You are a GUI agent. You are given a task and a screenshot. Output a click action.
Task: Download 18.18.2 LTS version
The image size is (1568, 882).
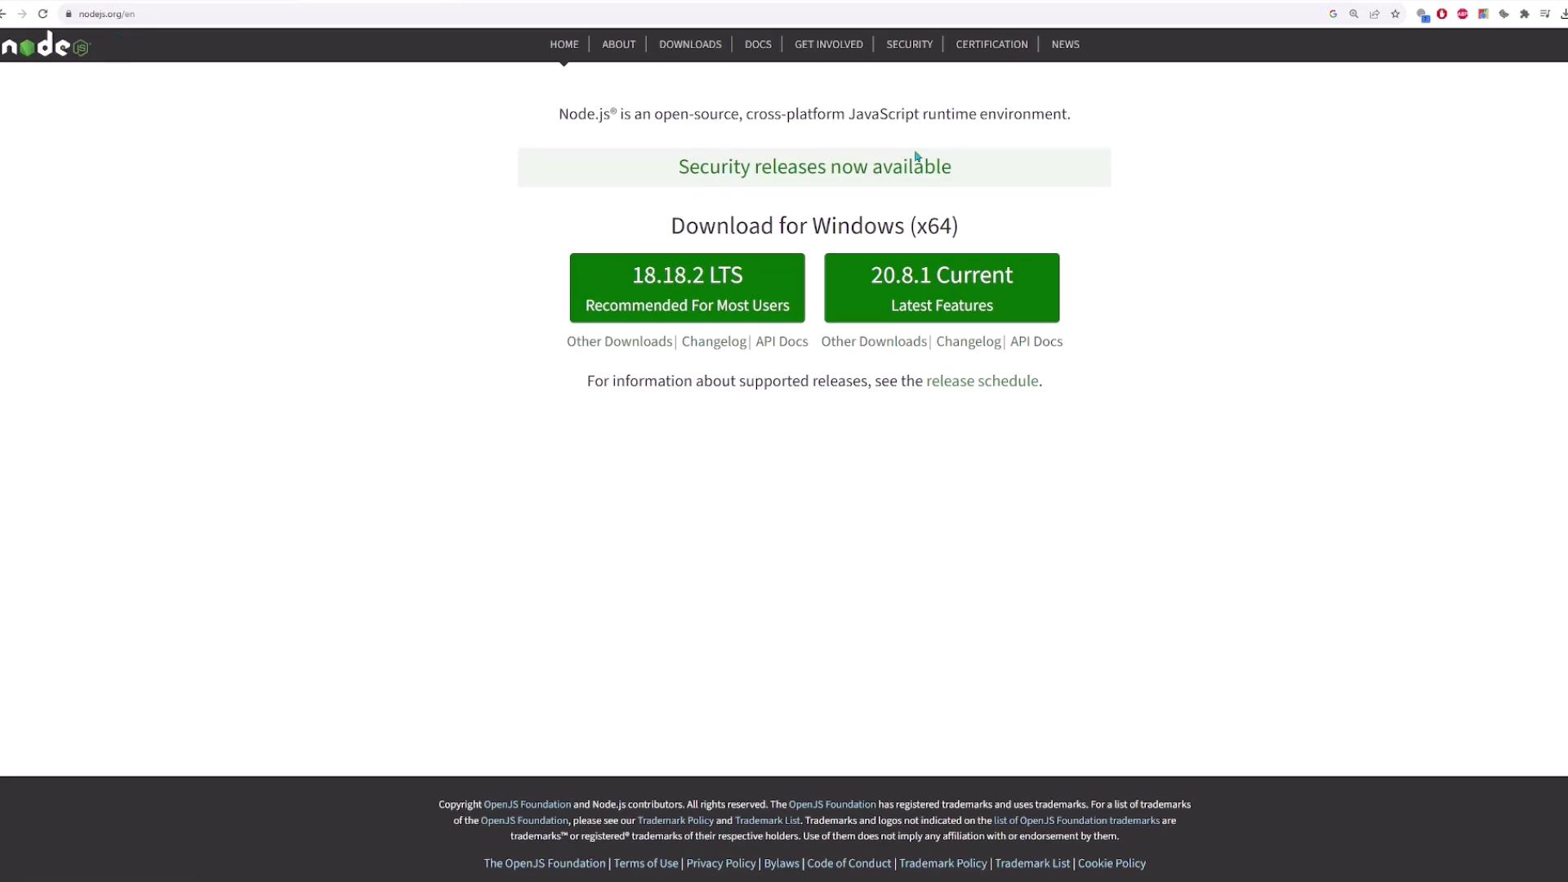(687, 287)
